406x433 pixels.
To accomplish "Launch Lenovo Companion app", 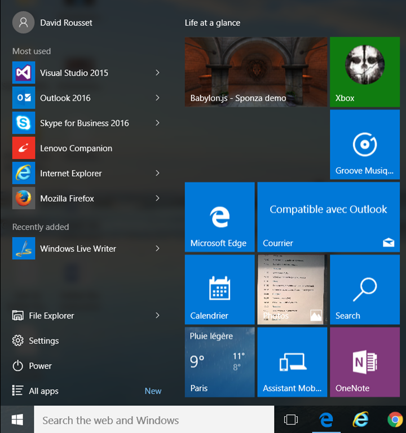I will pyautogui.click(x=24, y=148).
